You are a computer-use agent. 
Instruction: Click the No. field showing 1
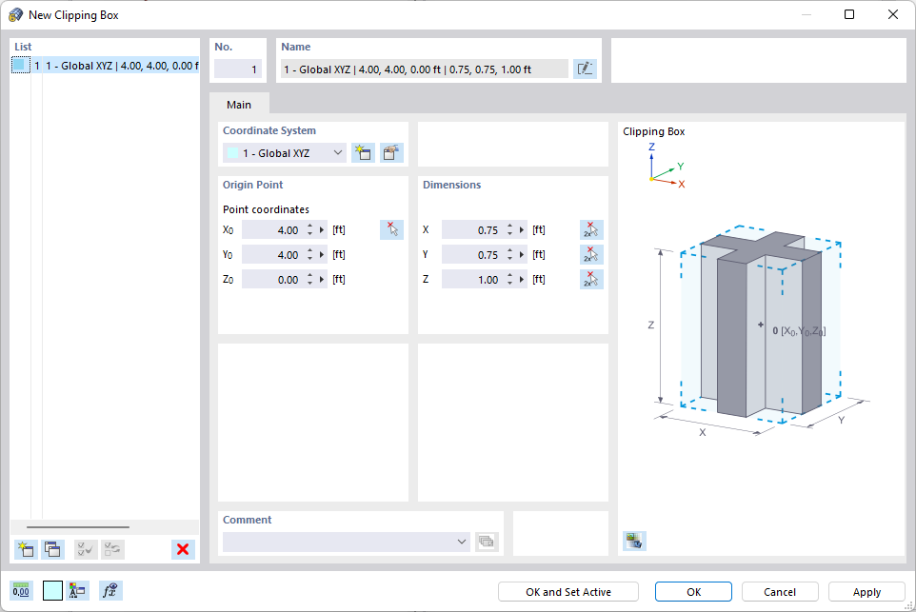(x=238, y=69)
